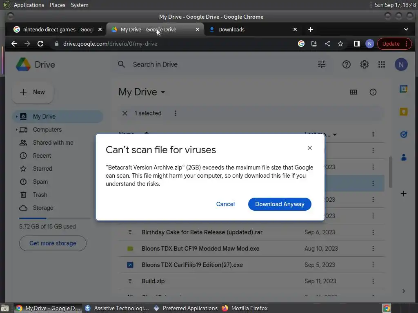The image size is (418, 313).
Task: Open the Chrome profile avatar N
Action: coord(369,44)
